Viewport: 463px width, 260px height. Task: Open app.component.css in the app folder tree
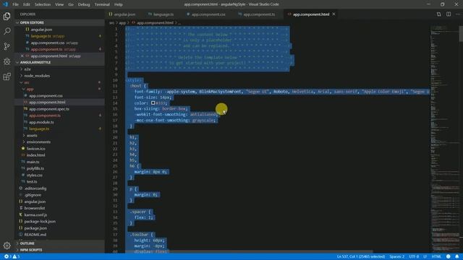click(46, 96)
